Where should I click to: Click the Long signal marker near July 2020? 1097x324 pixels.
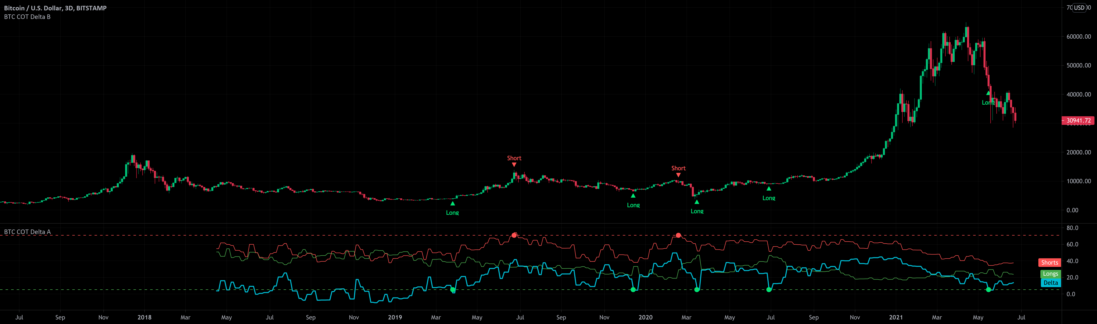click(x=769, y=194)
